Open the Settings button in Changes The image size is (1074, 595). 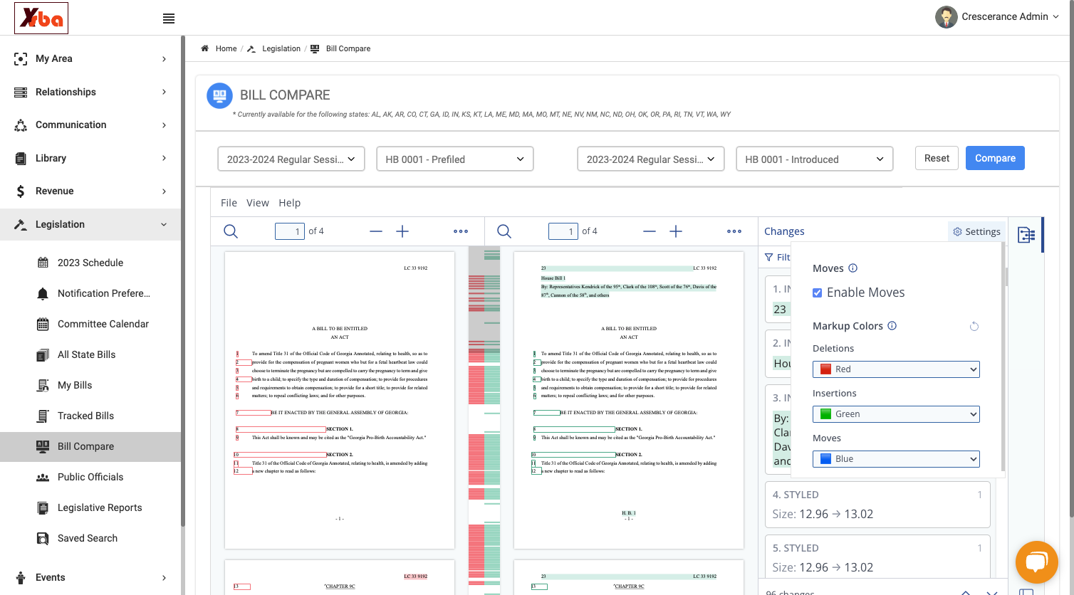(x=976, y=231)
